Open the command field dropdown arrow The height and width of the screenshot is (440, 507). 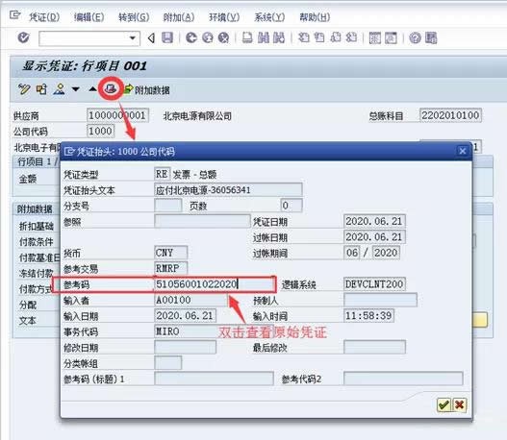click(132, 38)
